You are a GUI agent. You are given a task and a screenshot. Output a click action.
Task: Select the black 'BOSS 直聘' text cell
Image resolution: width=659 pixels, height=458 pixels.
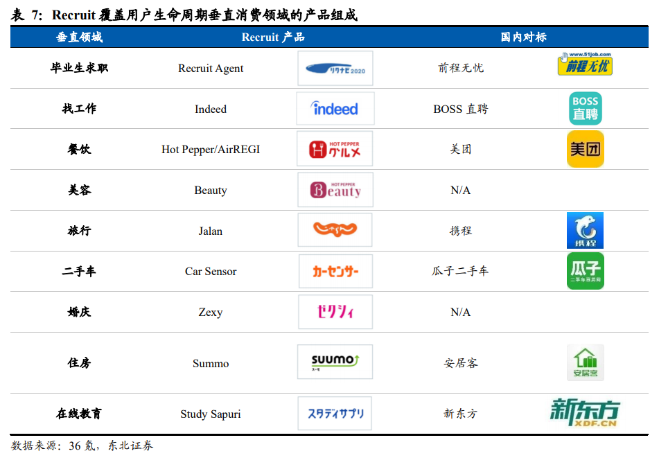(x=461, y=109)
